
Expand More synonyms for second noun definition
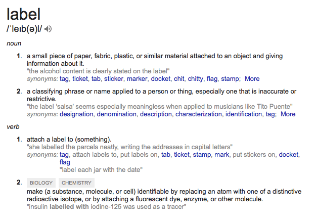coord(288,114)
